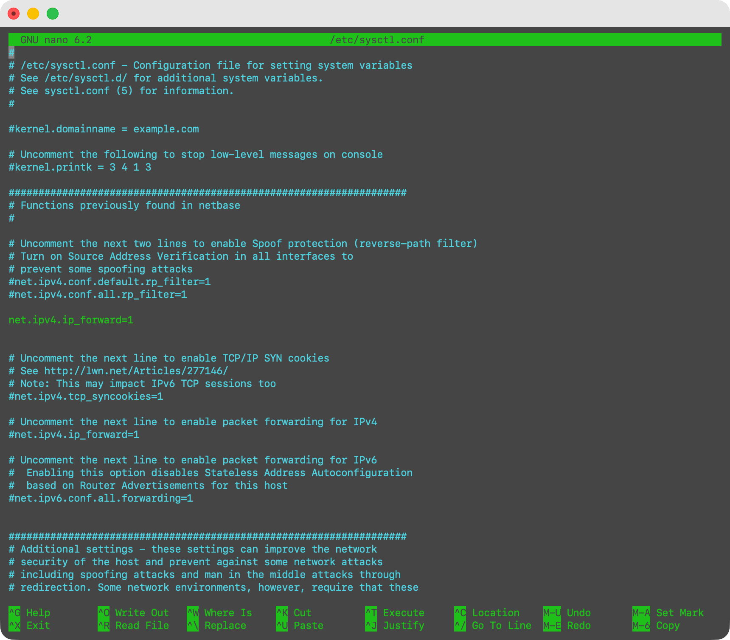The width and height of the screenshot is (730, 640).
Task: Click the M-6 Copy shortcut
Action: point(656,625)
